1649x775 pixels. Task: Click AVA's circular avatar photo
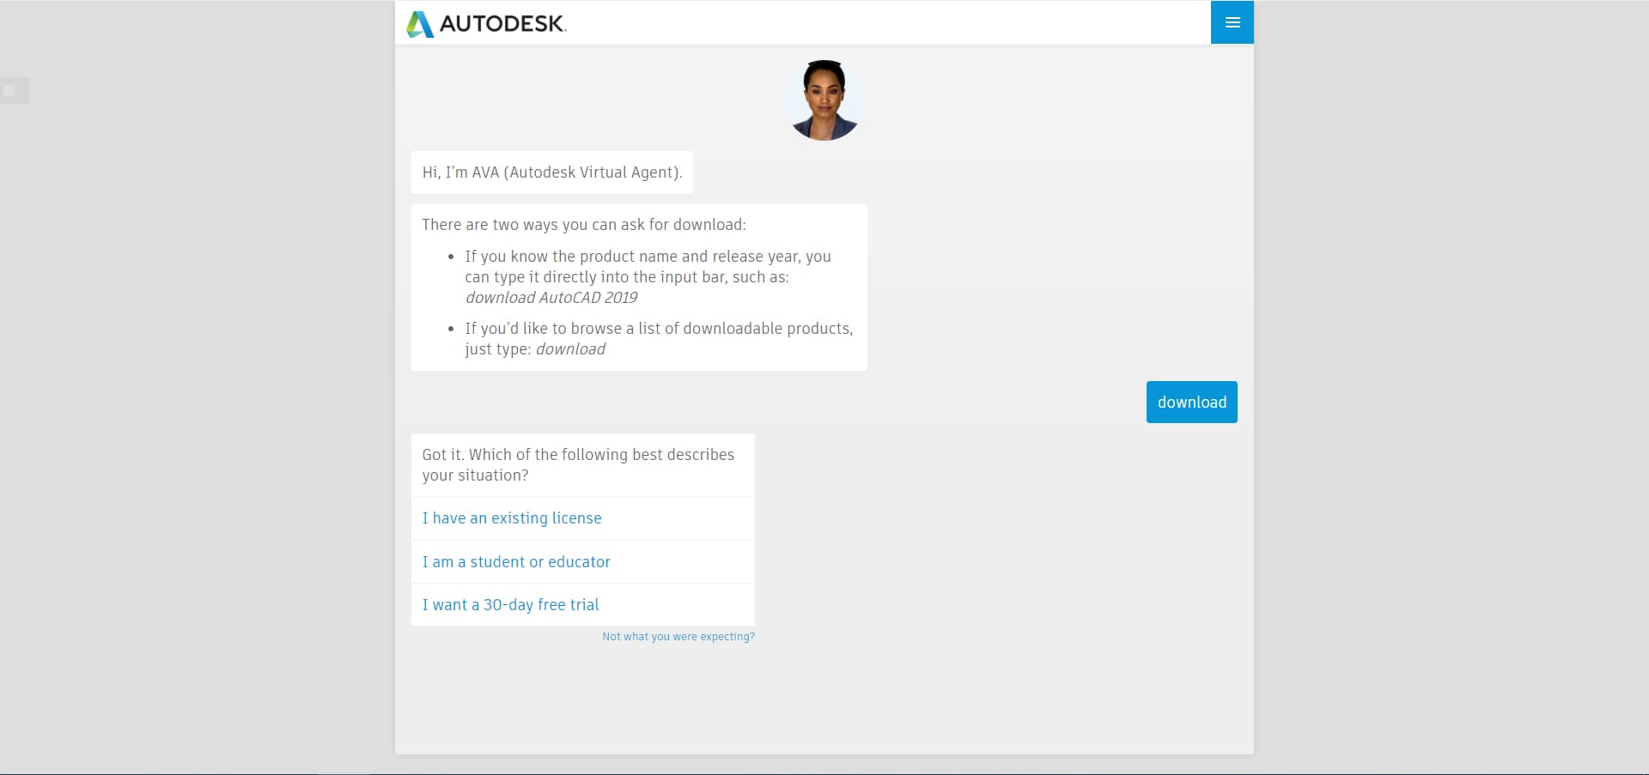point(824,100)
